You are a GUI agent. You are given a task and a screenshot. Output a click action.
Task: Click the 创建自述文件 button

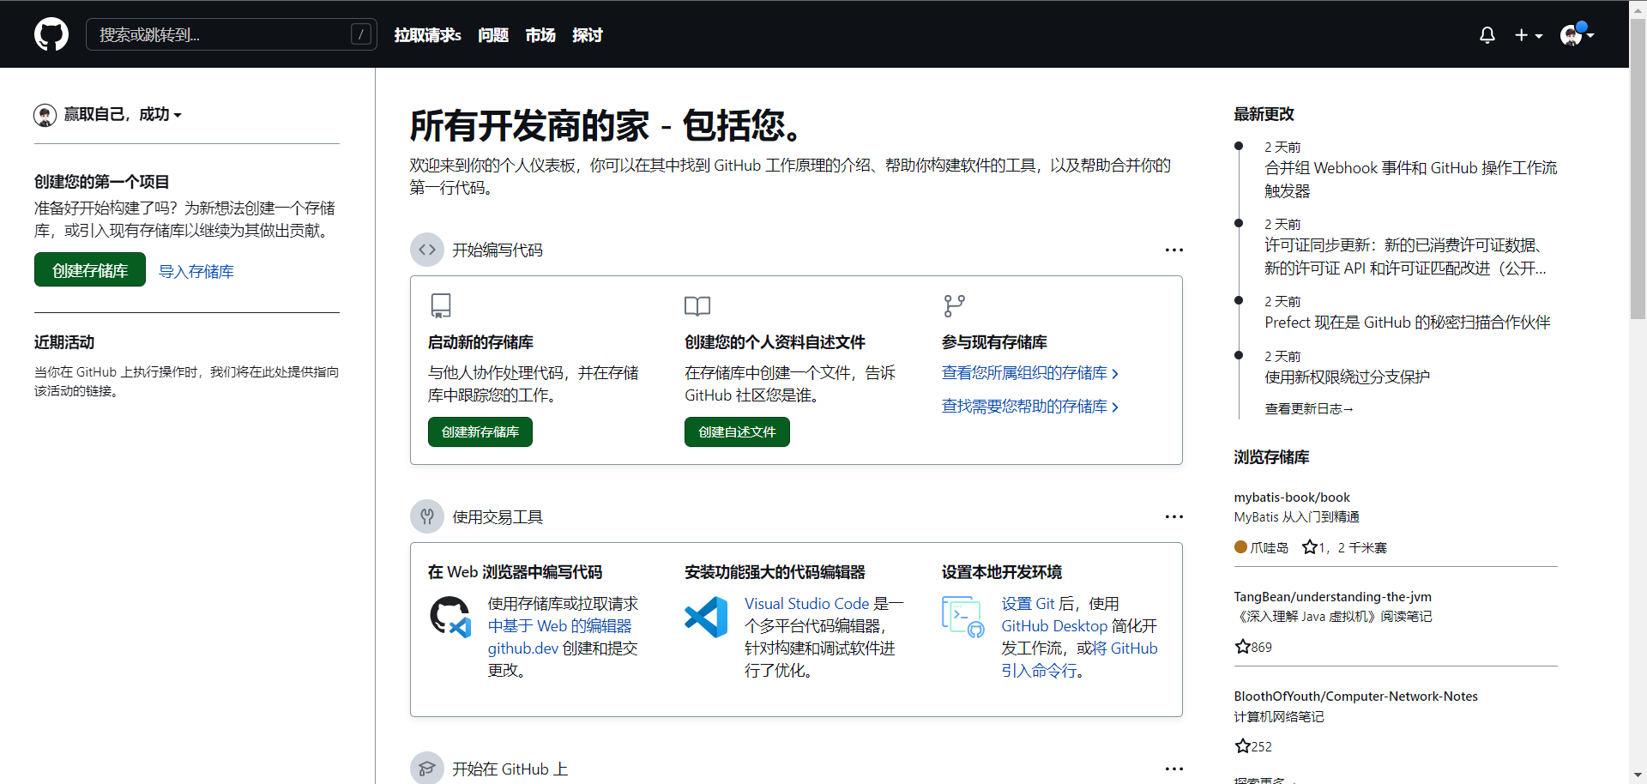pyautogui.click(x=737, y=432)
